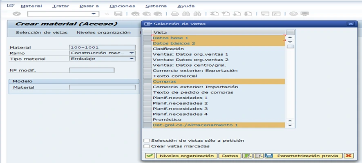Click the Datos button in dialog
Image resolution: width=362 pixels, height=163 pixels.
coord(230,156)
